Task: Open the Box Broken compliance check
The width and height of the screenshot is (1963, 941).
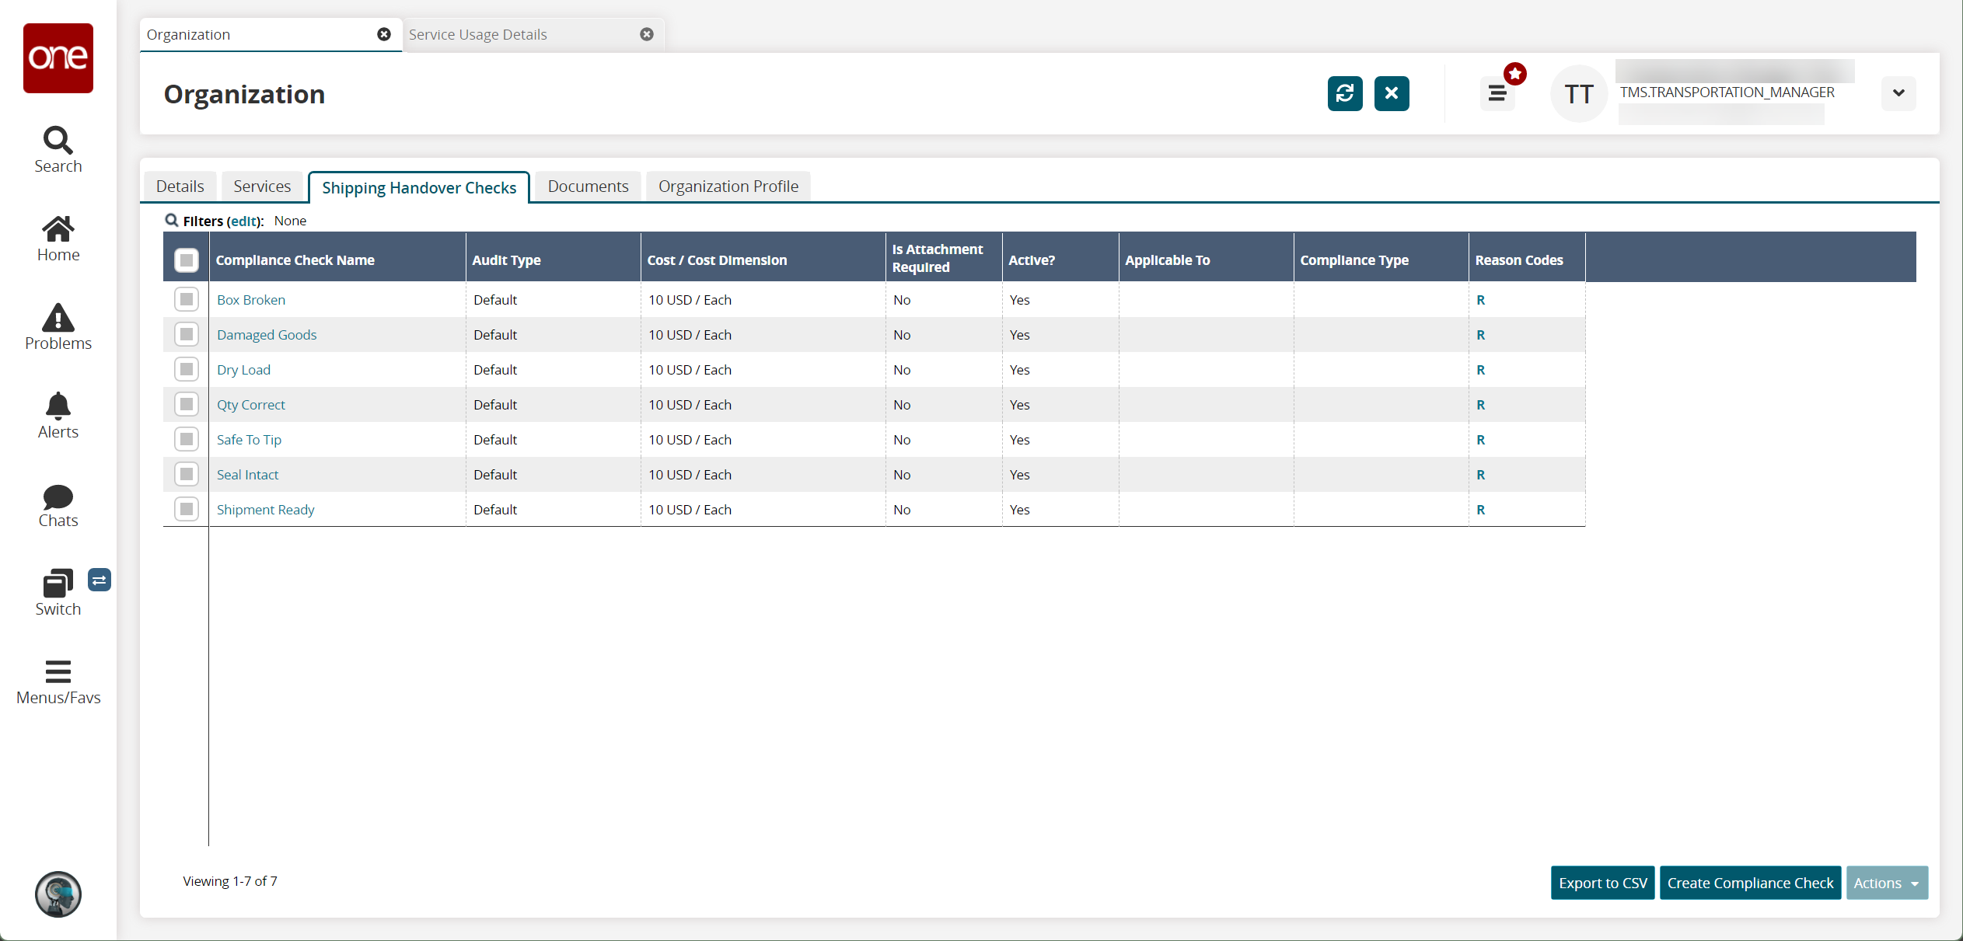Action: coord(251,300)
